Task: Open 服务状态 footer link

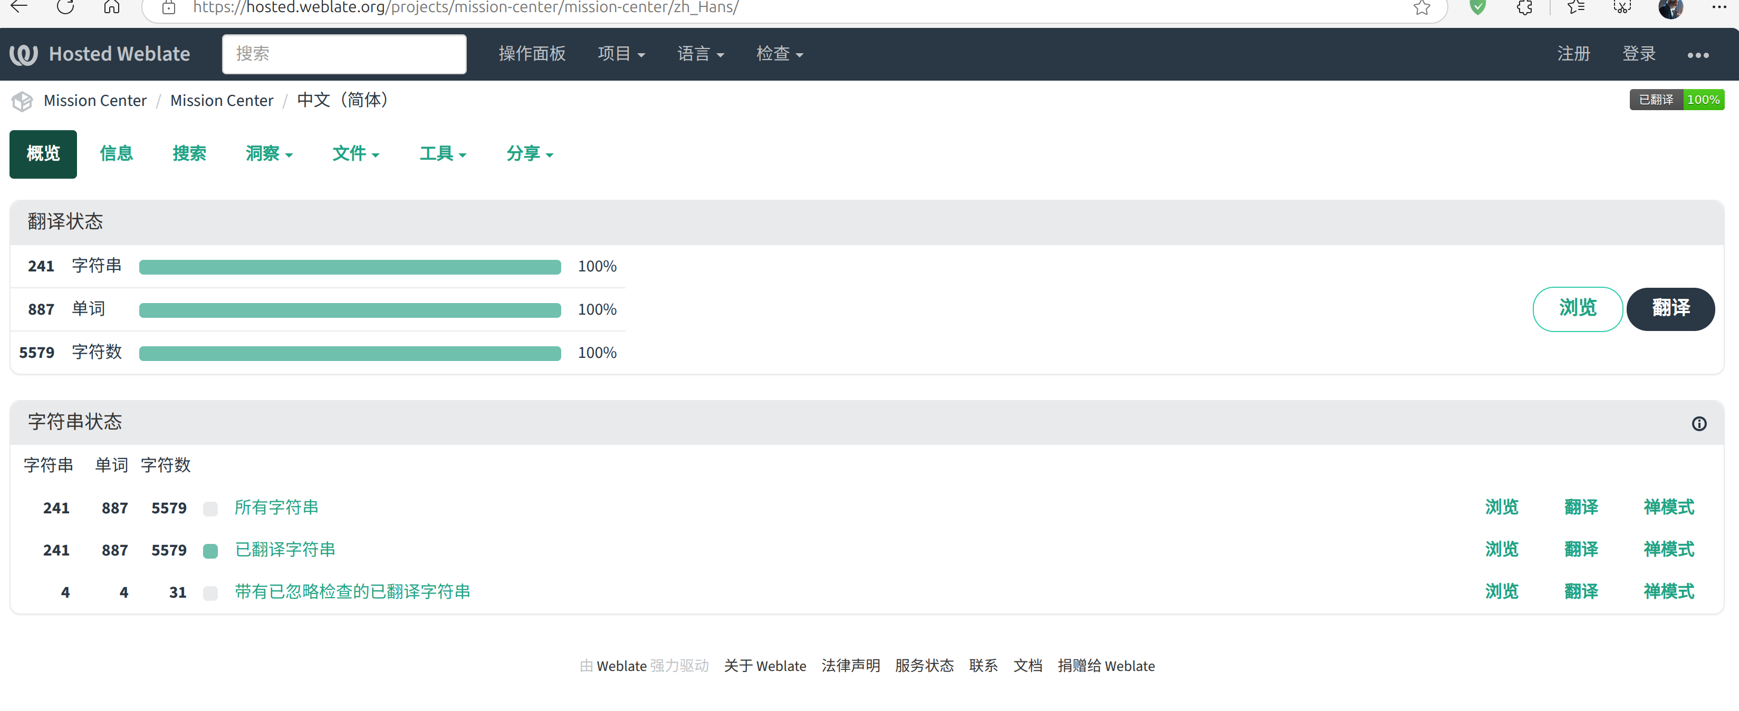Action: point(924,666)
